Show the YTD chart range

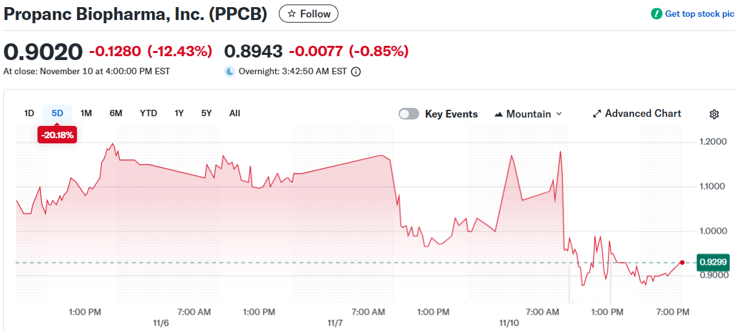(148, 113)
